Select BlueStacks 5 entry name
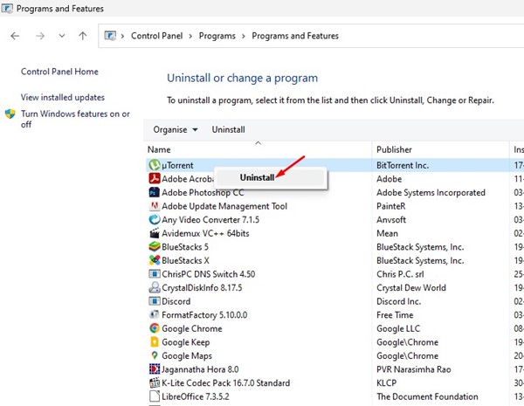 pos(185,247)
